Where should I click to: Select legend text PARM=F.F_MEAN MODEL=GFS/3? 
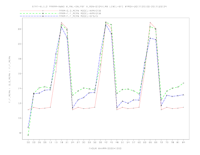pos(78,16)
